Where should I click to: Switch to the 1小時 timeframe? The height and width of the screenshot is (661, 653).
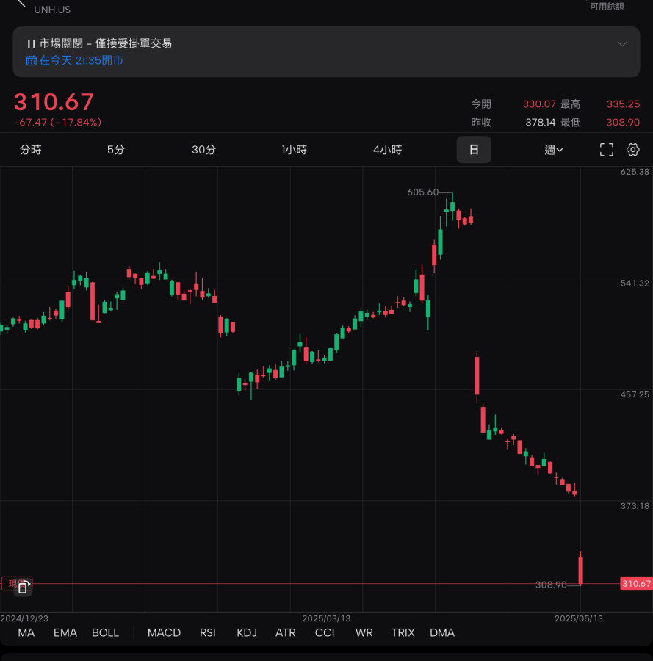click(294, 150)
